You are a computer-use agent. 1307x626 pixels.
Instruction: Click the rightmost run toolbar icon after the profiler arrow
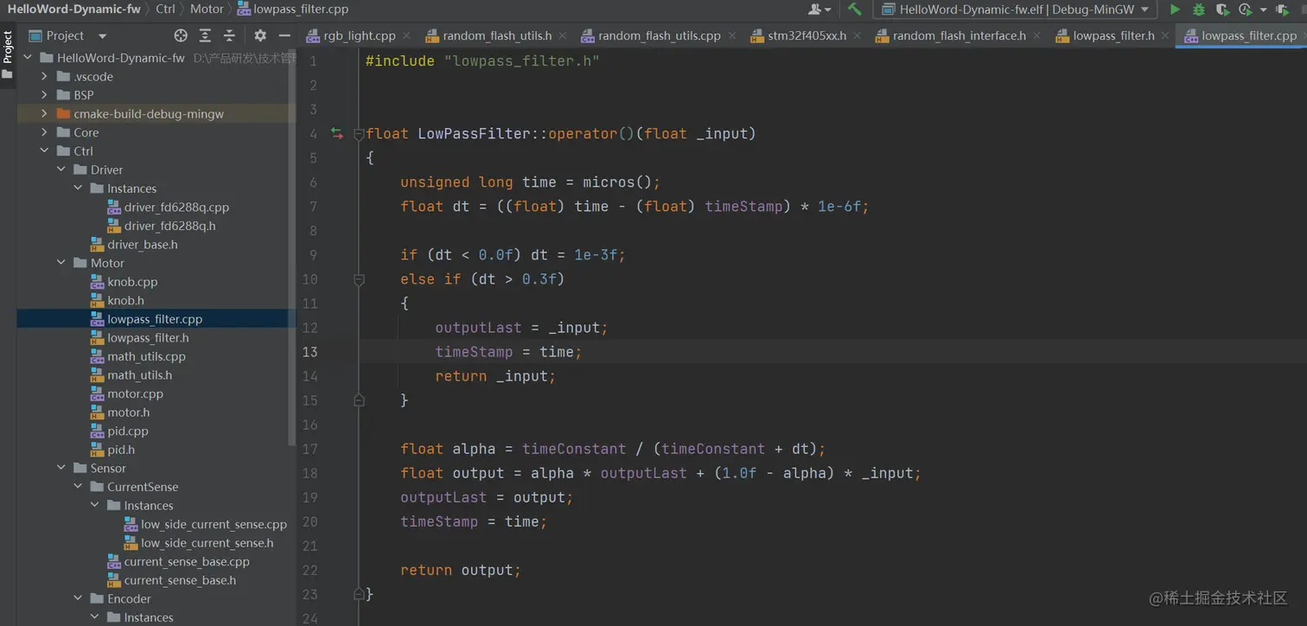[x=1283, y=10]
